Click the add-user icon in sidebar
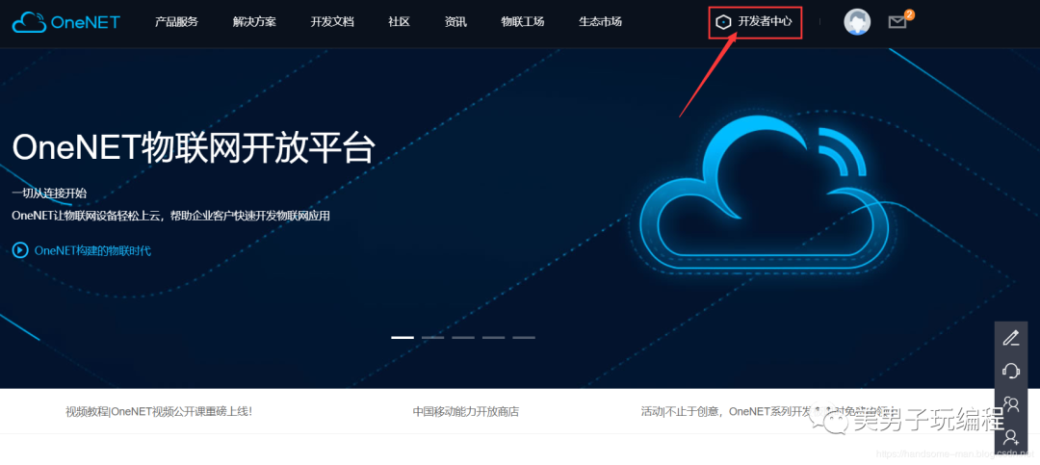1040x465 pixels. 1011,436
